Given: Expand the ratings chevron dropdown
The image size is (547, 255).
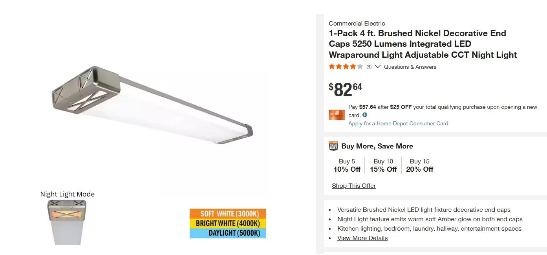Looking at the screenshot, I should coord(378,67).
